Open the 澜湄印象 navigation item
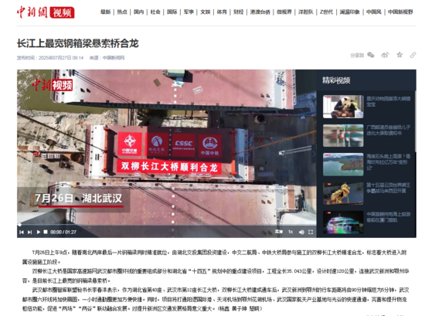 click(x=349, y=12)
